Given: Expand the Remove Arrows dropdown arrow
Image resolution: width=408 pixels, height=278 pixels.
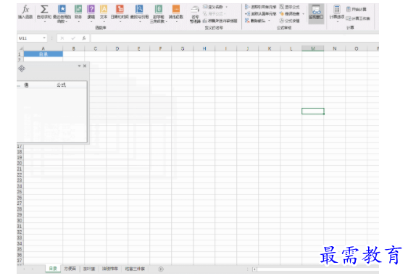Looking at the screenshot, I should click(x=269, y=20).
